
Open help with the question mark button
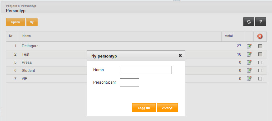click(260, 22)
